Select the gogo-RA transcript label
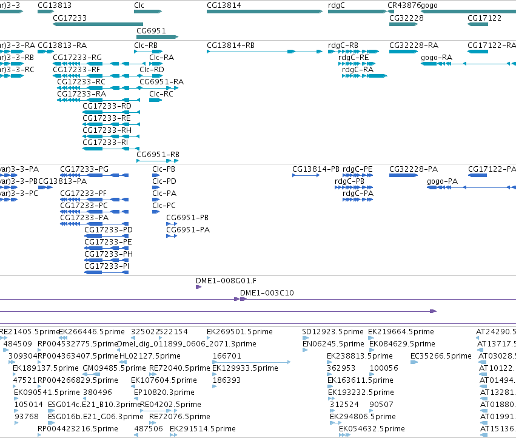The image size is (516, 438). (x=437, y=57)
